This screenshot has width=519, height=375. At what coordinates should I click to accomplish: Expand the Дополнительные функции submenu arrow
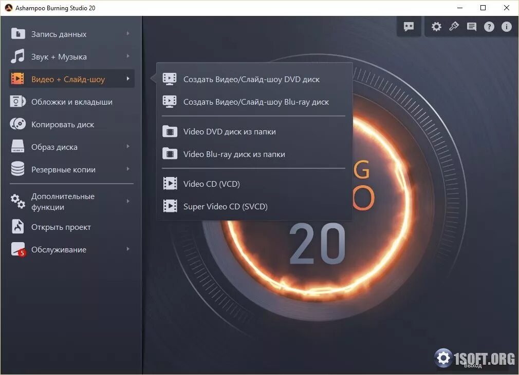(128, 201)
